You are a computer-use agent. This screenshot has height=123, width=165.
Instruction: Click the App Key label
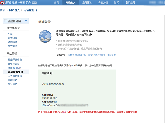(x=47, y=95)
